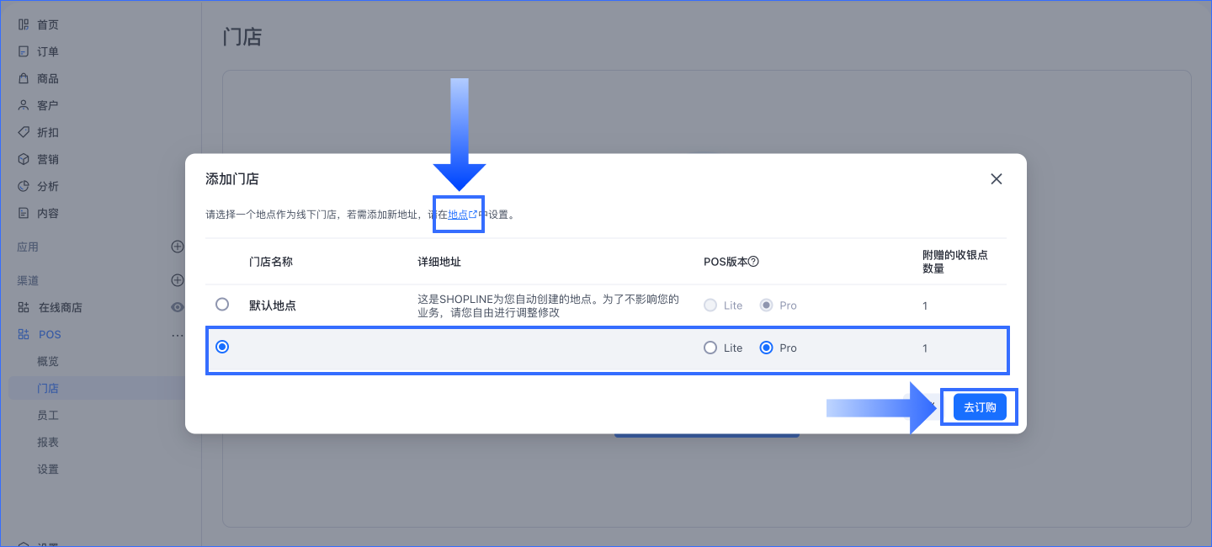Select the 默认地点 row radio button

222,304
